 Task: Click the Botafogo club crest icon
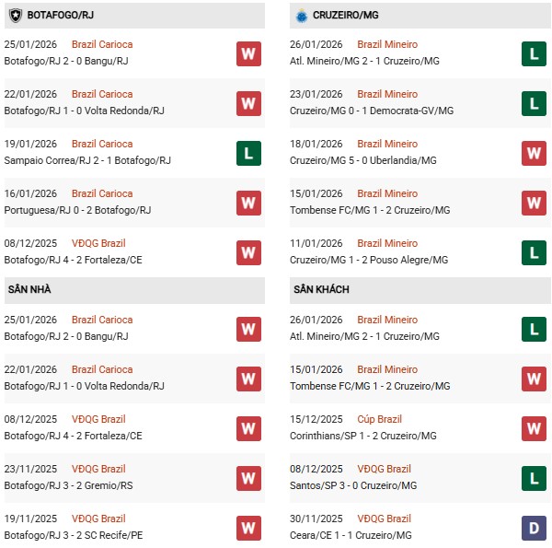pos(16,16)
